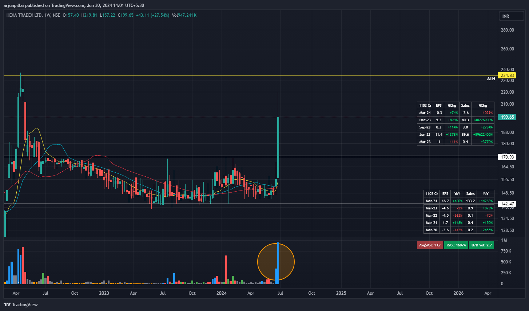The image size is (529, 311).
Task: Select the ATH line label
Action: [491, 79]
